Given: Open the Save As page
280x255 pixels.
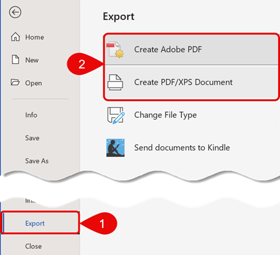Looking at the screenshot, I should [37, 161].
